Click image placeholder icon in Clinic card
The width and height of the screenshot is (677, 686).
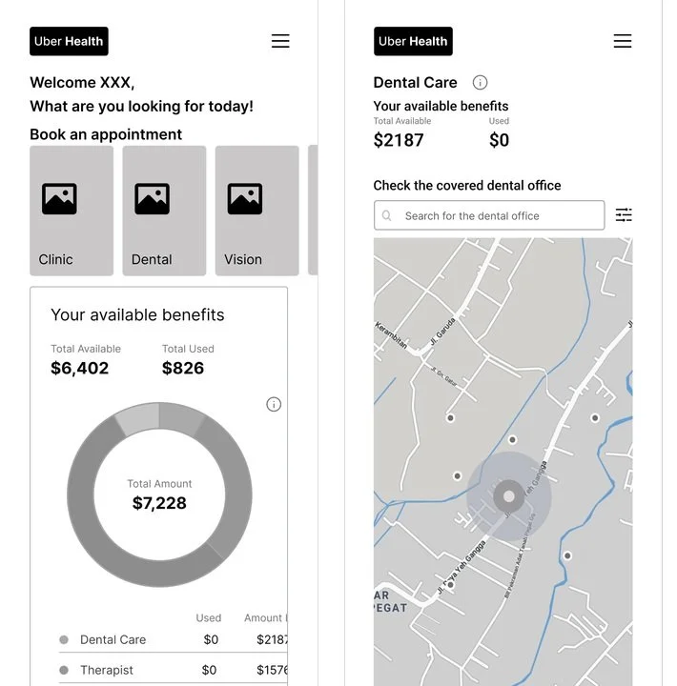[59, 198]
